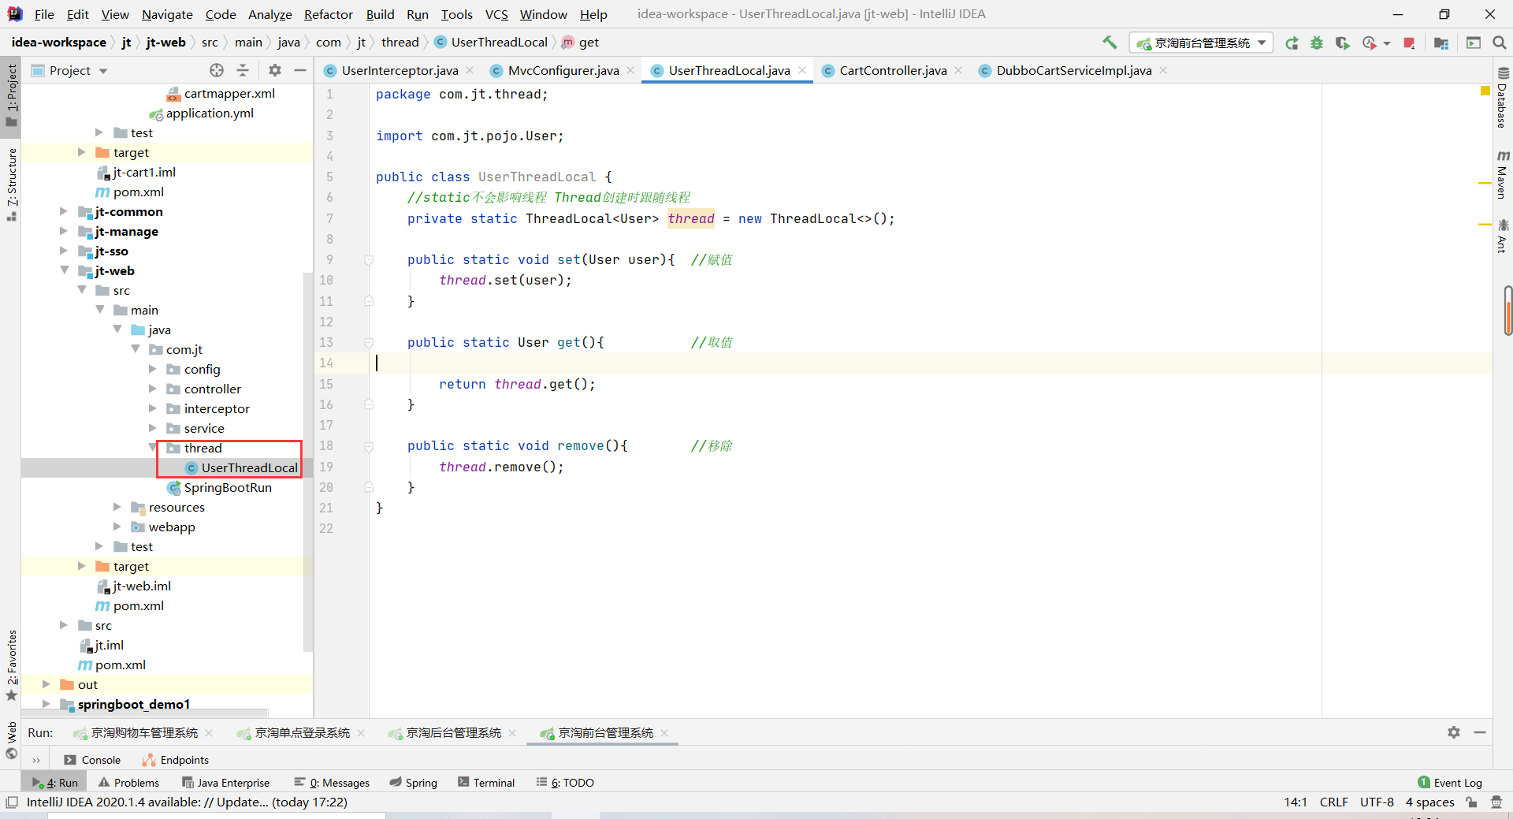The image size is (1513, 819).
Task: Open run configuration dropdown 京淘前台管理系统
Action: [x=1201, y=43]
